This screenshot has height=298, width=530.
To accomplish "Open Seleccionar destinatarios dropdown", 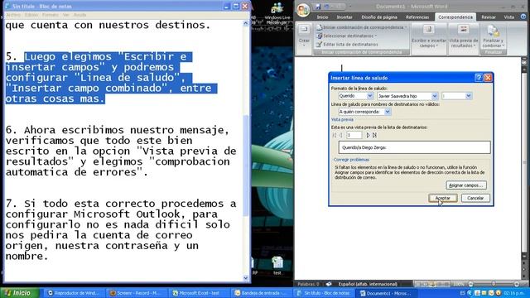I will pos(347,36).
